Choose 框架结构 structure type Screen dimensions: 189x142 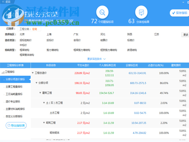click(x=25, y=50)
